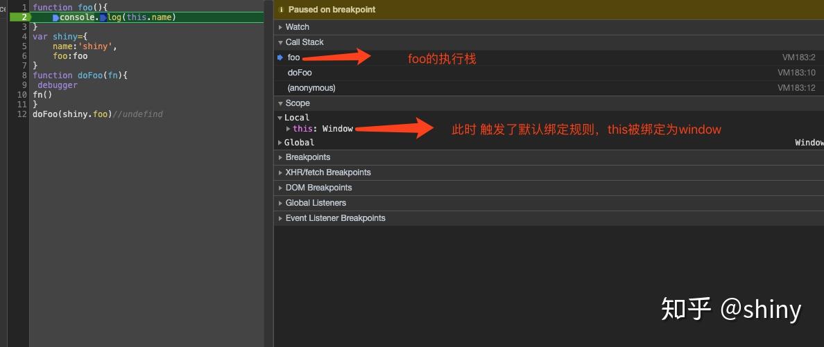Click the Paused on breakpoint info icon
Screen dimensions: 824x347
281,10
